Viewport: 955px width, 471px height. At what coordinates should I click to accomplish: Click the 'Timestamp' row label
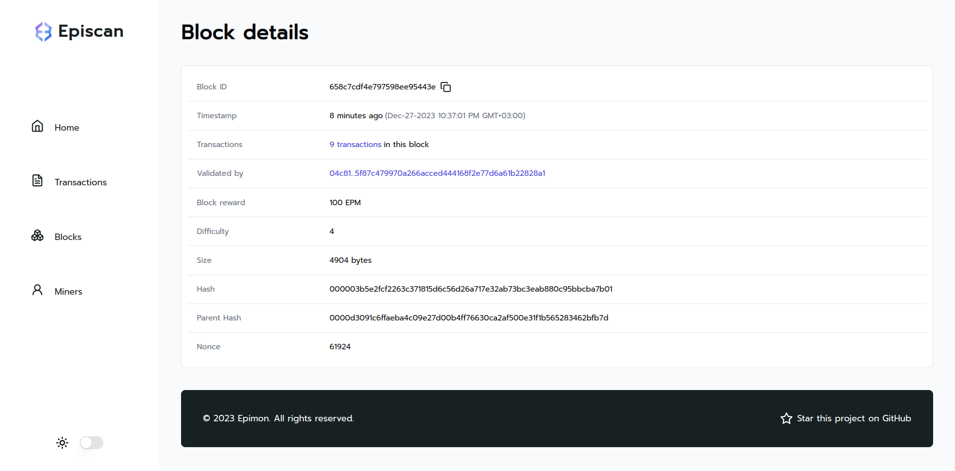[x=217, y=116]
